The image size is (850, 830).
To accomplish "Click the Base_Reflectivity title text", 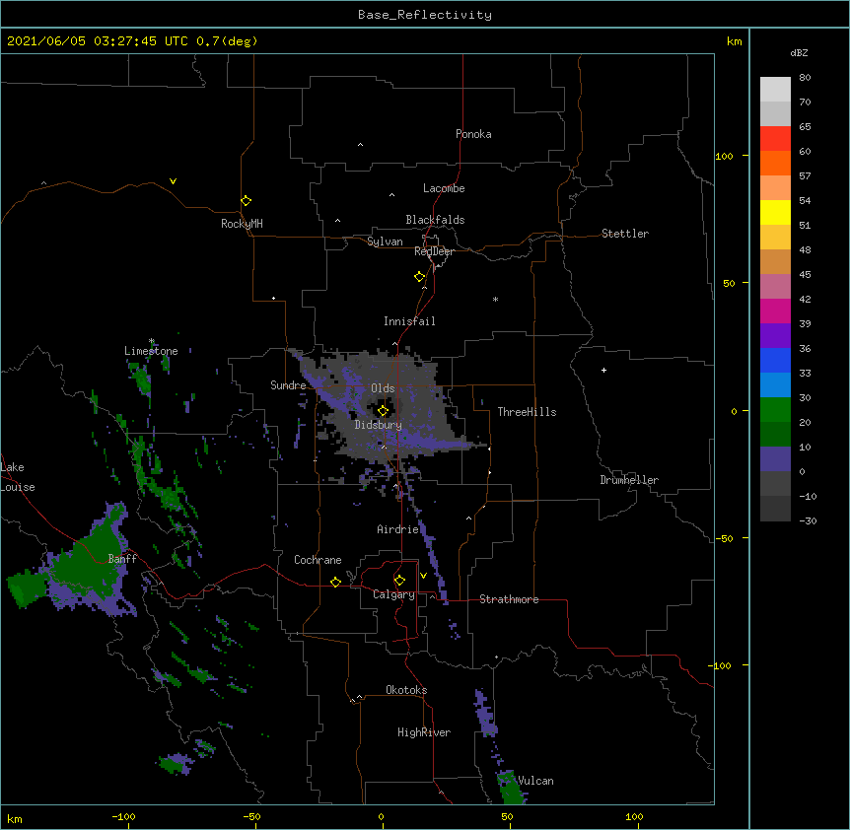I will click(425, 15).
